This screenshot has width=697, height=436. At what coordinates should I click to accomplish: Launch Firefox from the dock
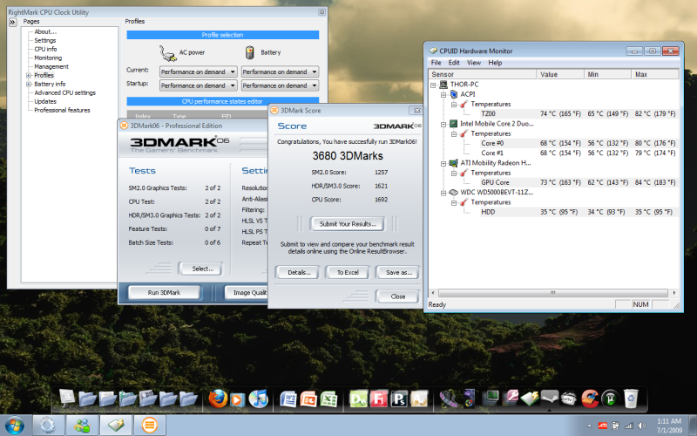click(218, 399)
